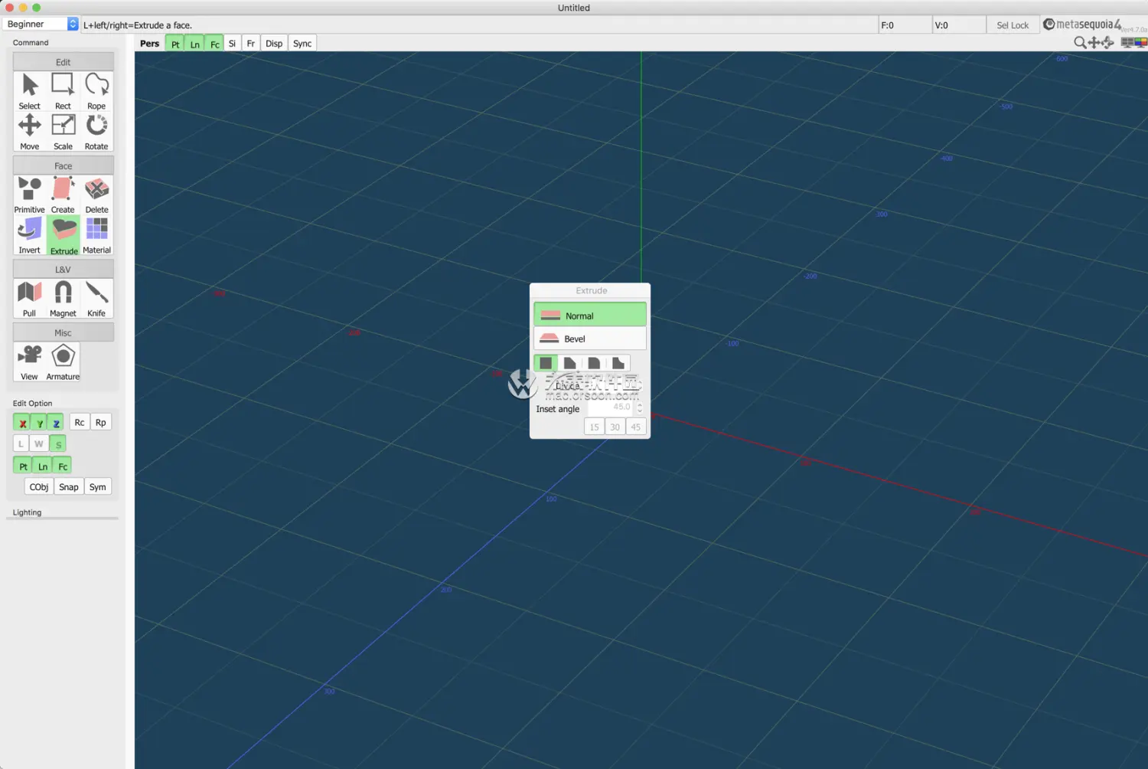Click the gray four-view layout icon
The width and height of the screenshot is (1148, 769).
tap(1127, 43)
